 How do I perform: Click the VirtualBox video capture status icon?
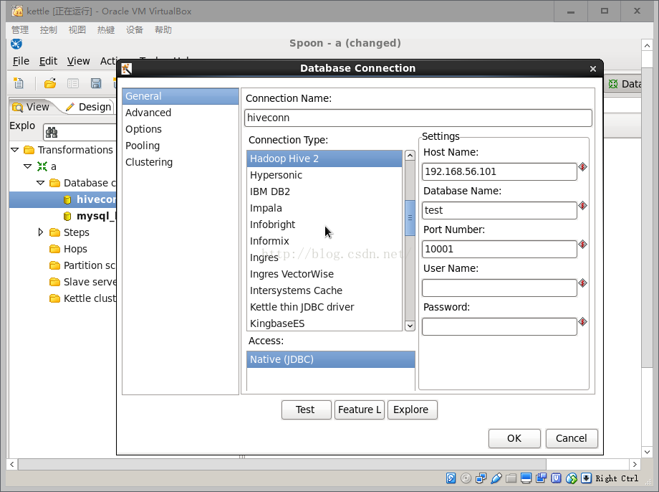(541, 478)
